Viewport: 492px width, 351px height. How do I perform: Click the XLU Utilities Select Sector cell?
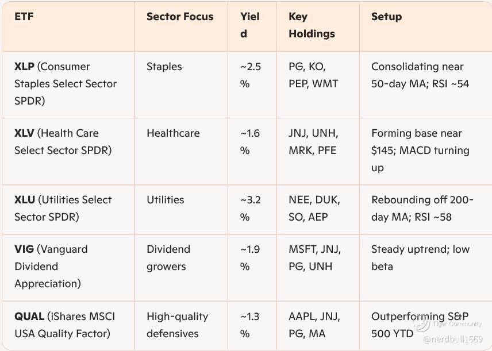point(63,208)
